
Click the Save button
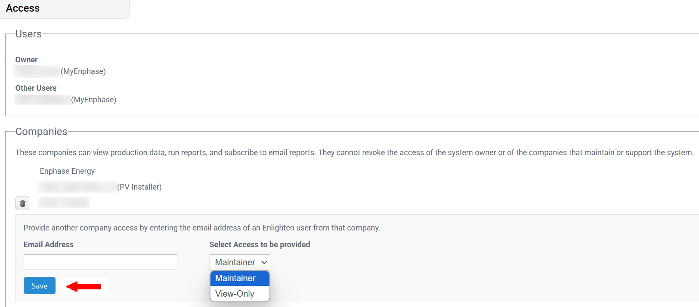40,286
